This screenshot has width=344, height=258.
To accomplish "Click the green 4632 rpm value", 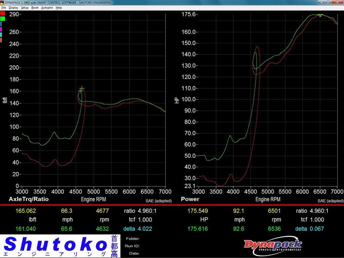I will click(102, 229).
